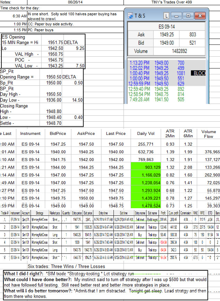Click the What will I do better tomorrow? text
The height and width of the screenshot is (301, 220).
(x=38, y=291)
